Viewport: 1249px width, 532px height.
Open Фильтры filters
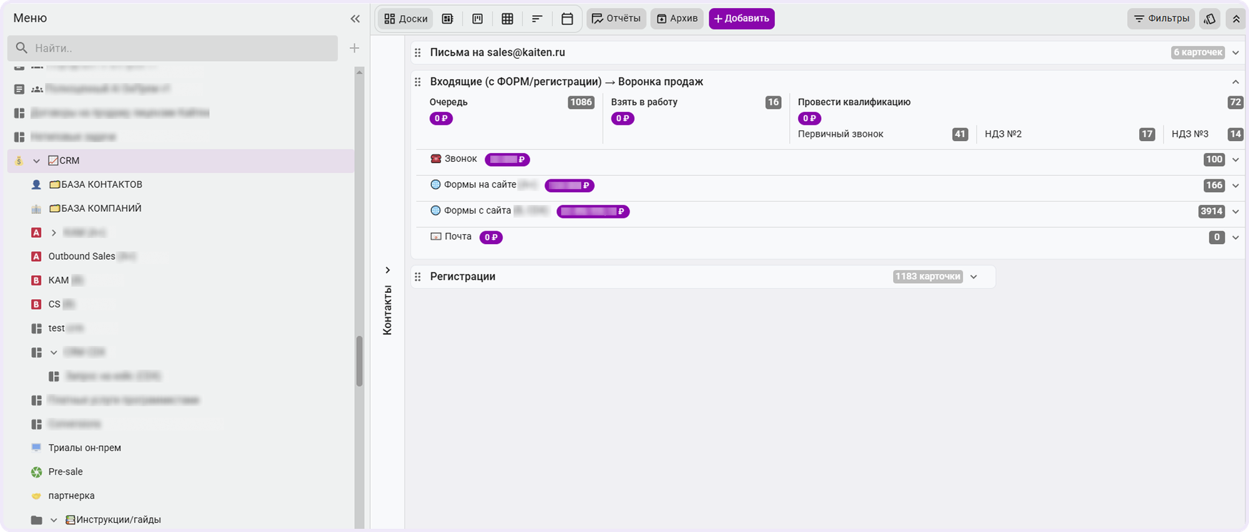point(1161,19)
